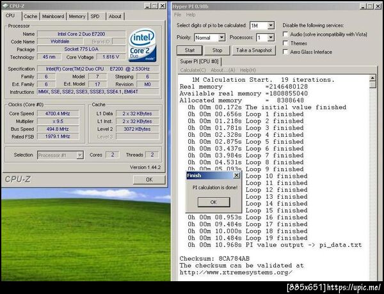Open the Help menu in Hyper PI
Image resolution: width=384 pixels, height=294 pixels.
tap(191, 15)
